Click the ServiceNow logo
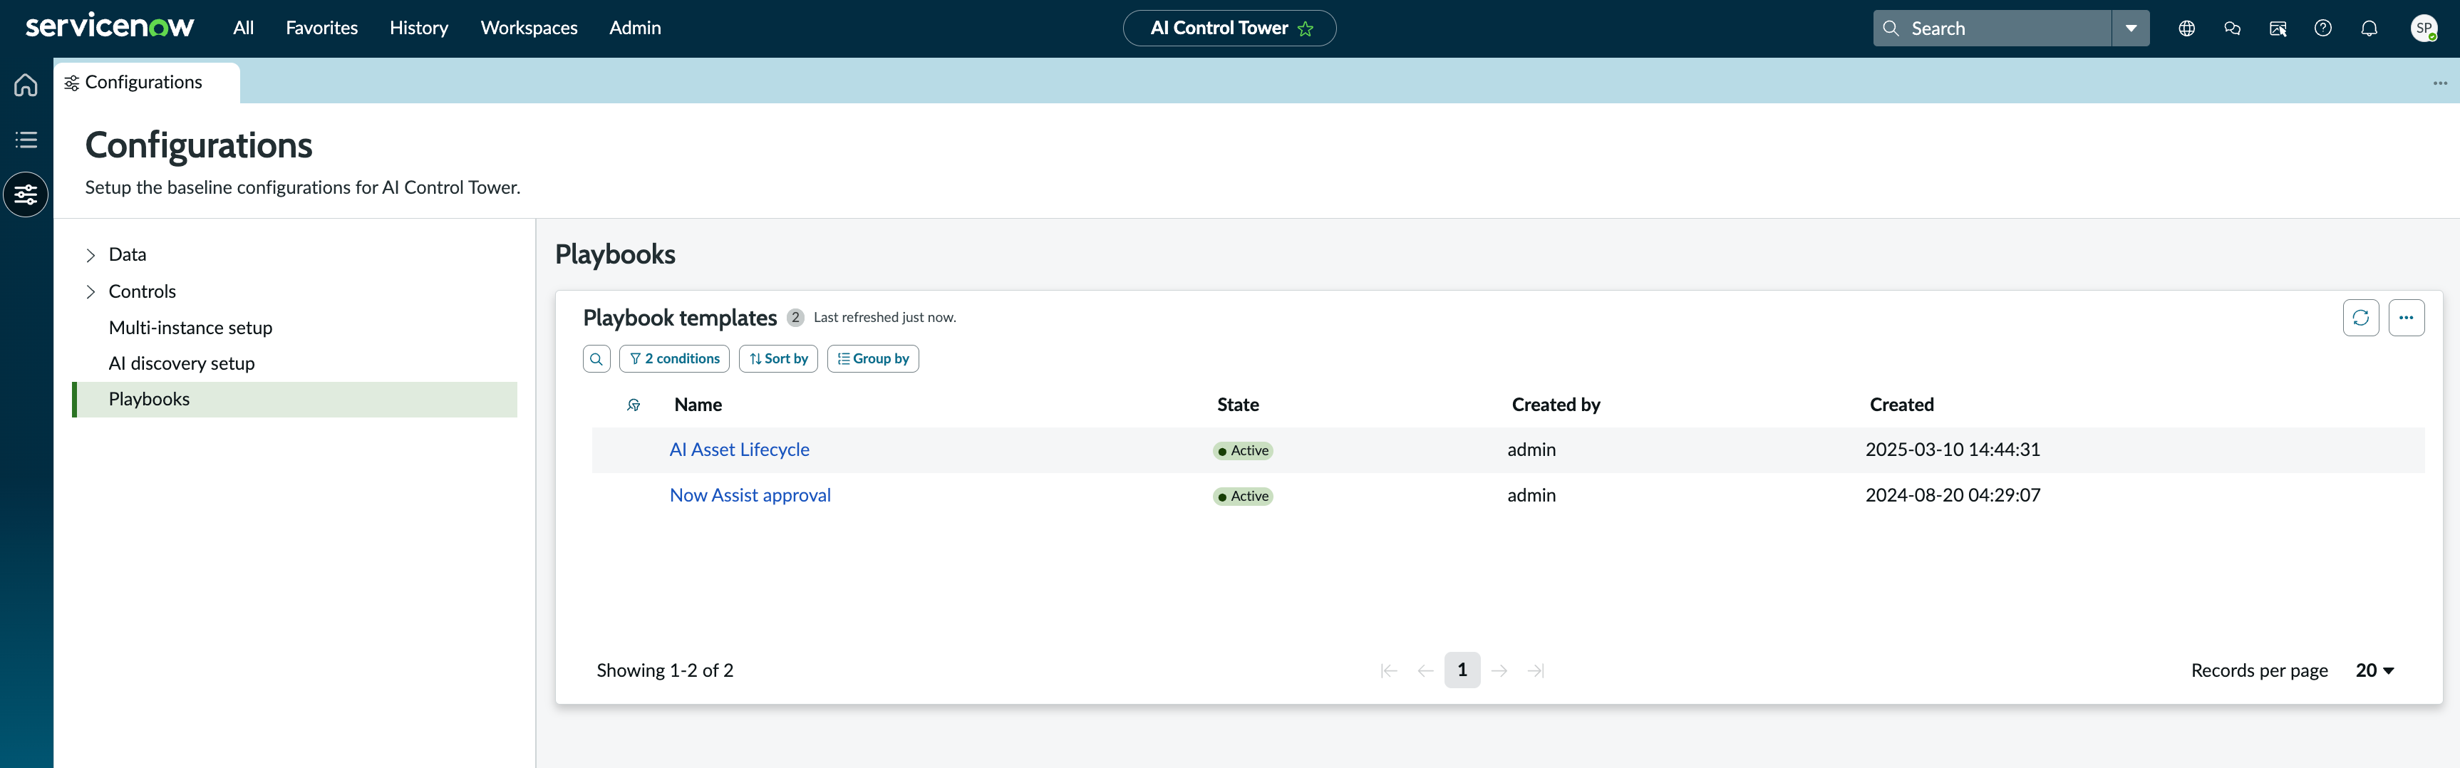 point(110,27)
